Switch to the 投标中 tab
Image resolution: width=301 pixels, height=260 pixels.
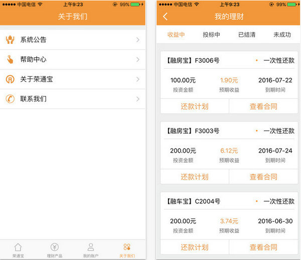coord(211,35)
